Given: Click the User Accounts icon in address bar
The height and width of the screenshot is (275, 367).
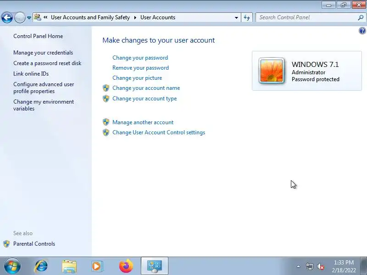Looking at the screenshot, I should point(38,17).
